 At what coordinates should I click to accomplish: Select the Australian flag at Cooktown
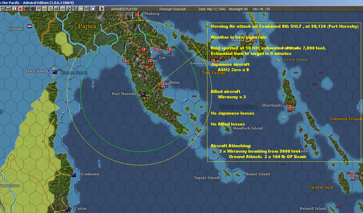74,175
